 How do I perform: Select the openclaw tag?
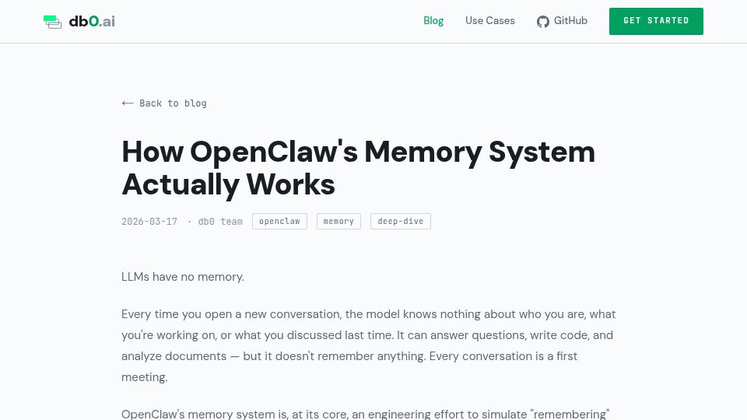point(279,222)
